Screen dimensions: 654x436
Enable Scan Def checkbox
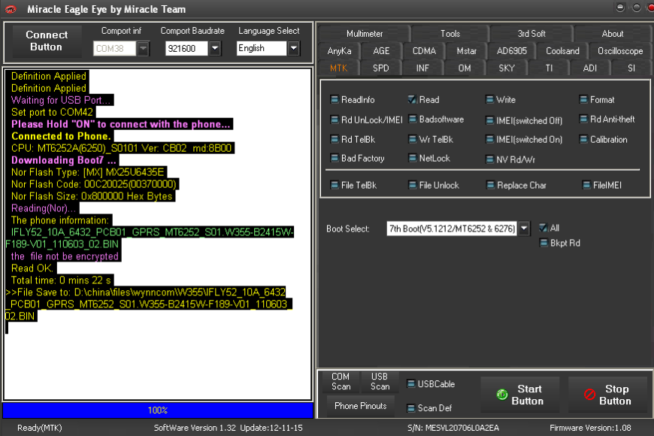(411, 408)
